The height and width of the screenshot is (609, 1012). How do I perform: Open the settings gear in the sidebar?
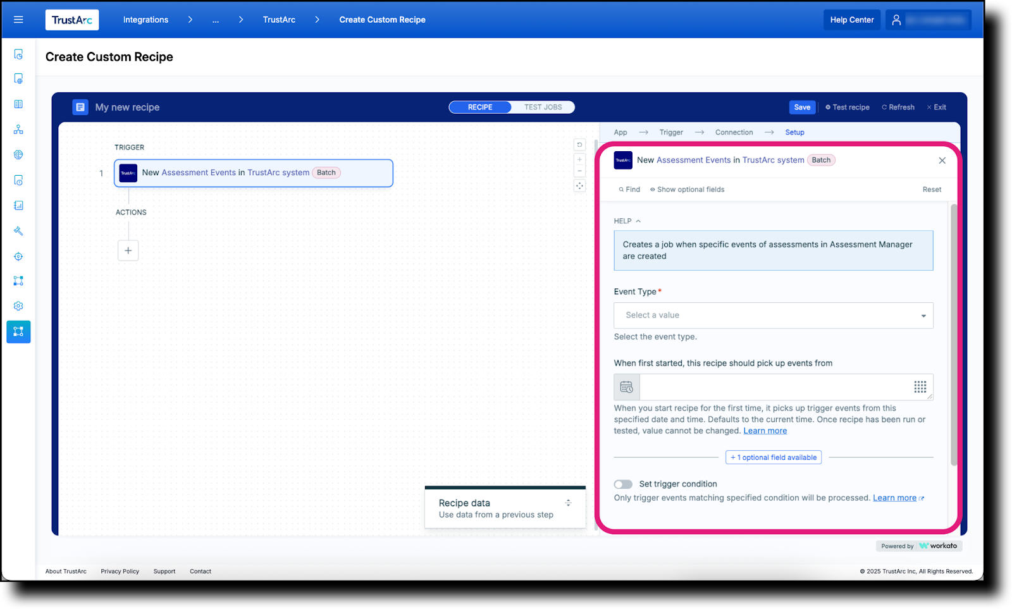[18, 305]
